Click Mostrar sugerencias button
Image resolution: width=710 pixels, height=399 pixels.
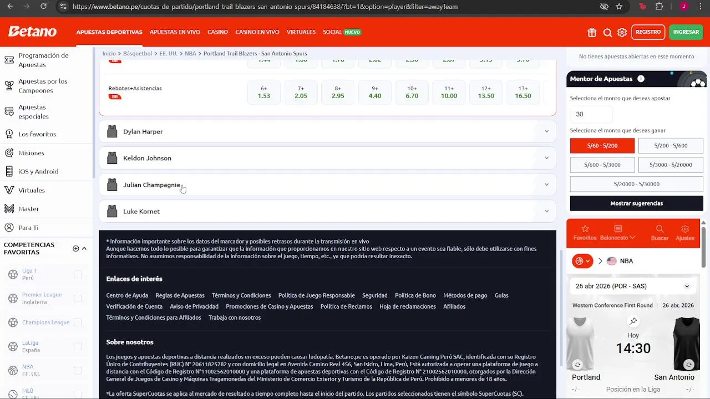[x=637, y=203]
